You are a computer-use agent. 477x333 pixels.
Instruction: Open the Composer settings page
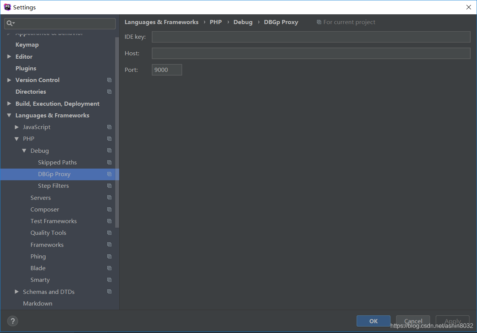45,210
